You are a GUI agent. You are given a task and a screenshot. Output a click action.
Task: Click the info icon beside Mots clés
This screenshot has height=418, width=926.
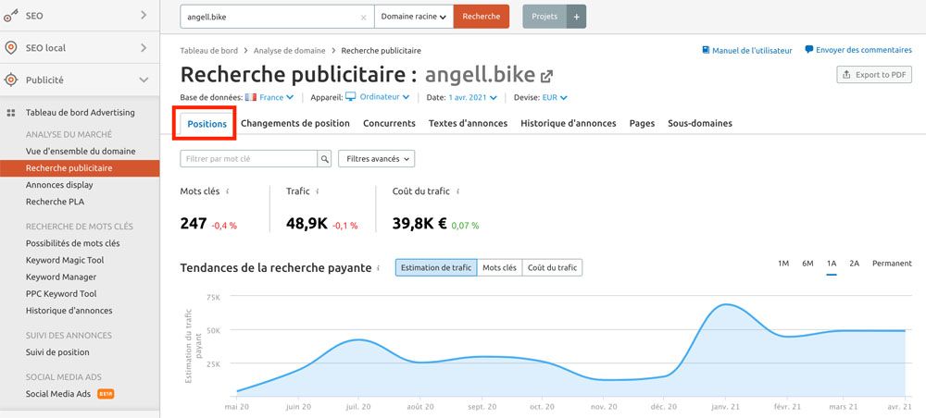tap(228, 191)
